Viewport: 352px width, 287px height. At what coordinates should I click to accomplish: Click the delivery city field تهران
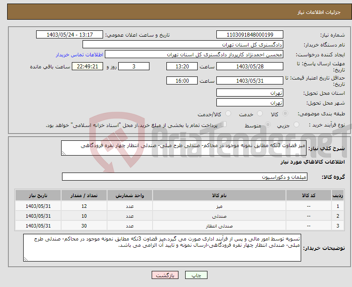250,102
